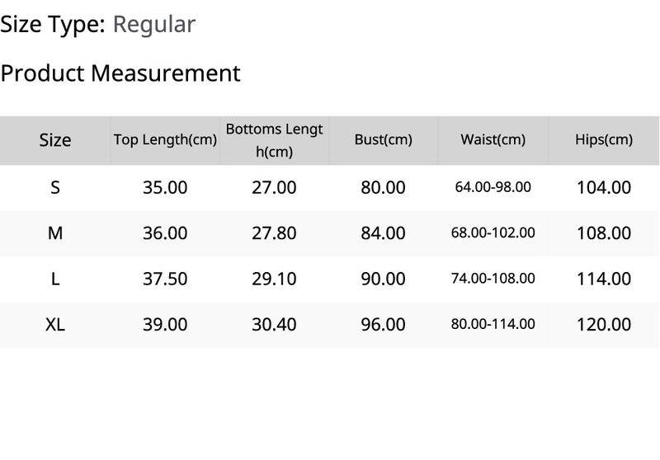Click the Regular size type value

click(153, 24)
